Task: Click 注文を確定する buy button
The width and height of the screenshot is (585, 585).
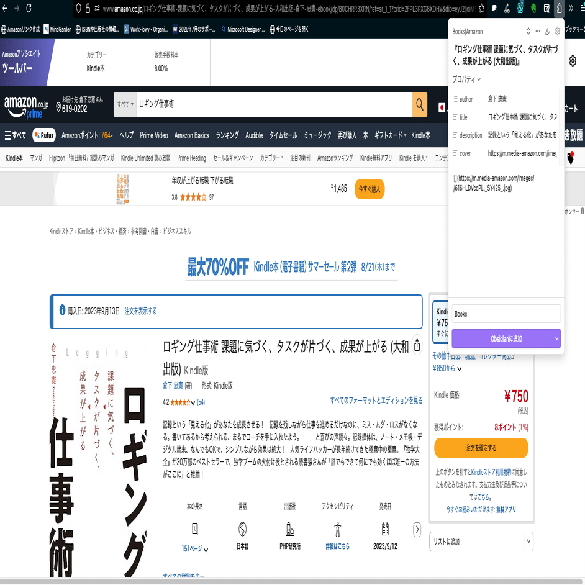Action: pos(481,448)
